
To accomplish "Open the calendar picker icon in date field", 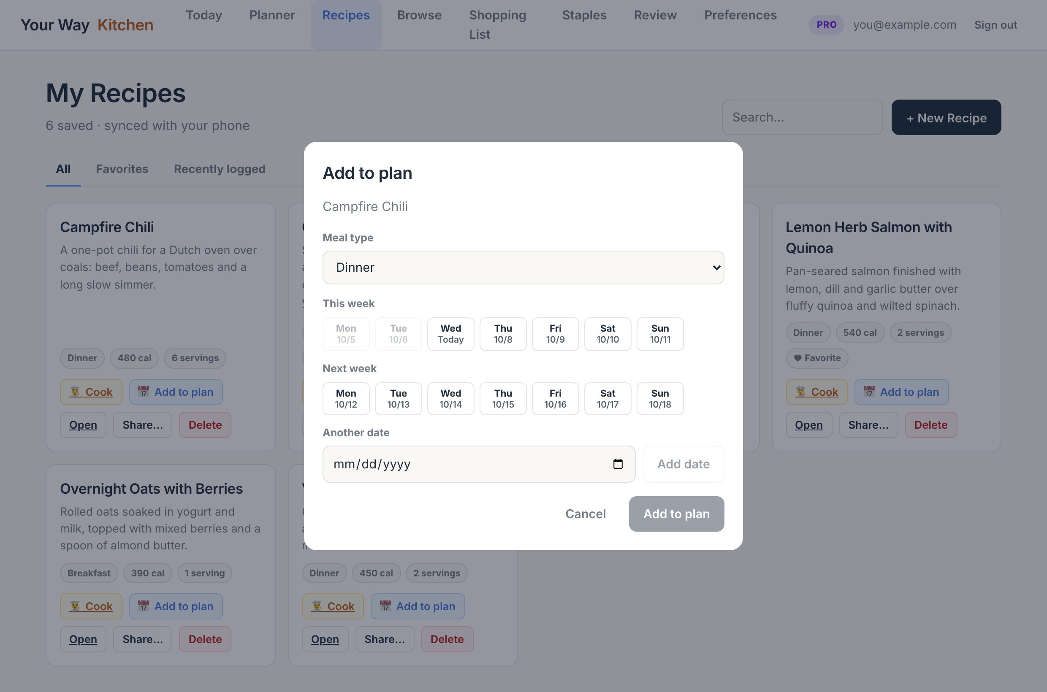I will point(618,464).
